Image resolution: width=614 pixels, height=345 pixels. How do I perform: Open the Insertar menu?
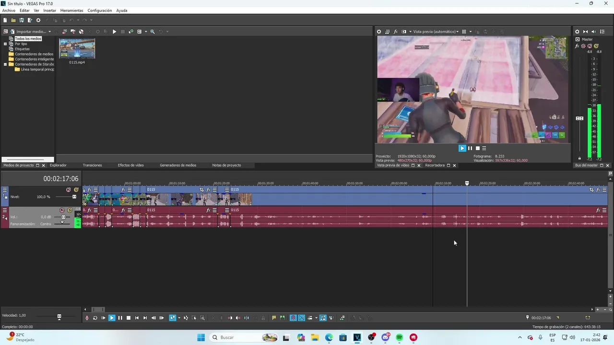(x=49, y=11)
